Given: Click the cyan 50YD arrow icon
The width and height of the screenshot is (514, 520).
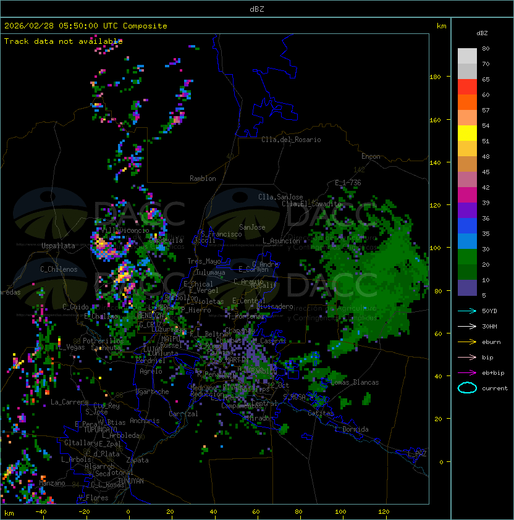Looking at the screenshot, I should point(467,311).
